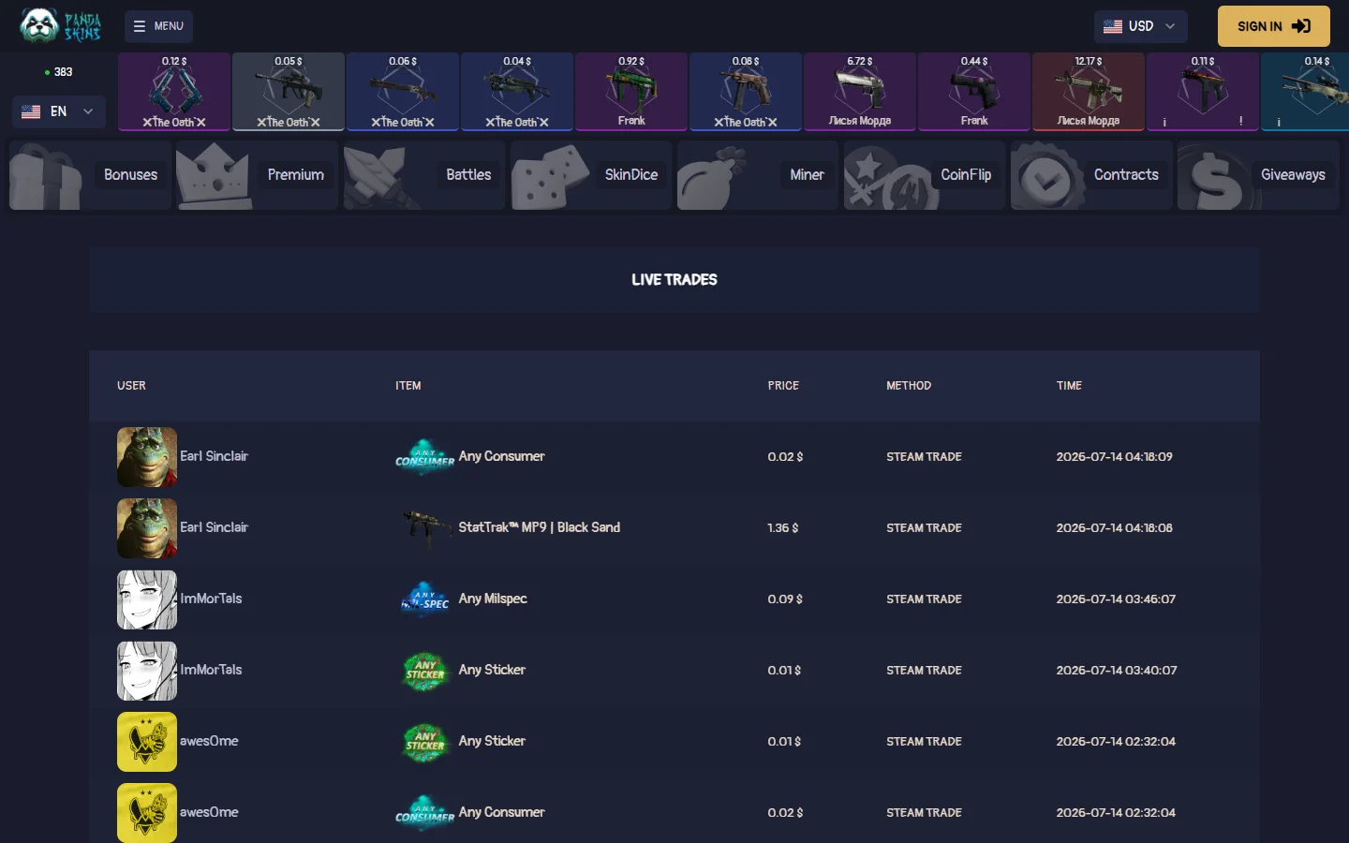Click the Any Milspec badge icon

[x=424, y=599]
